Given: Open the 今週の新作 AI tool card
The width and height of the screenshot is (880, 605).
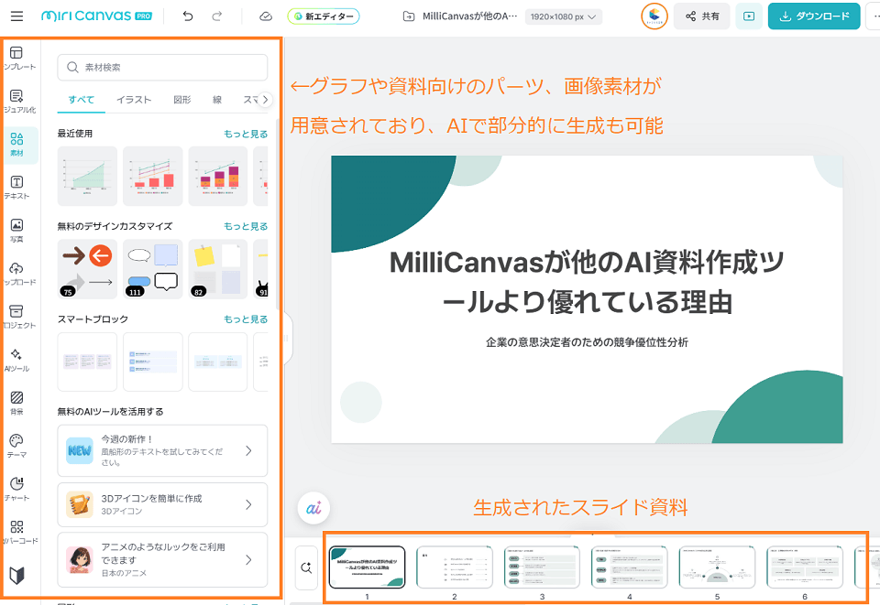Looking at the screenshot, I should tap(162, 450).
